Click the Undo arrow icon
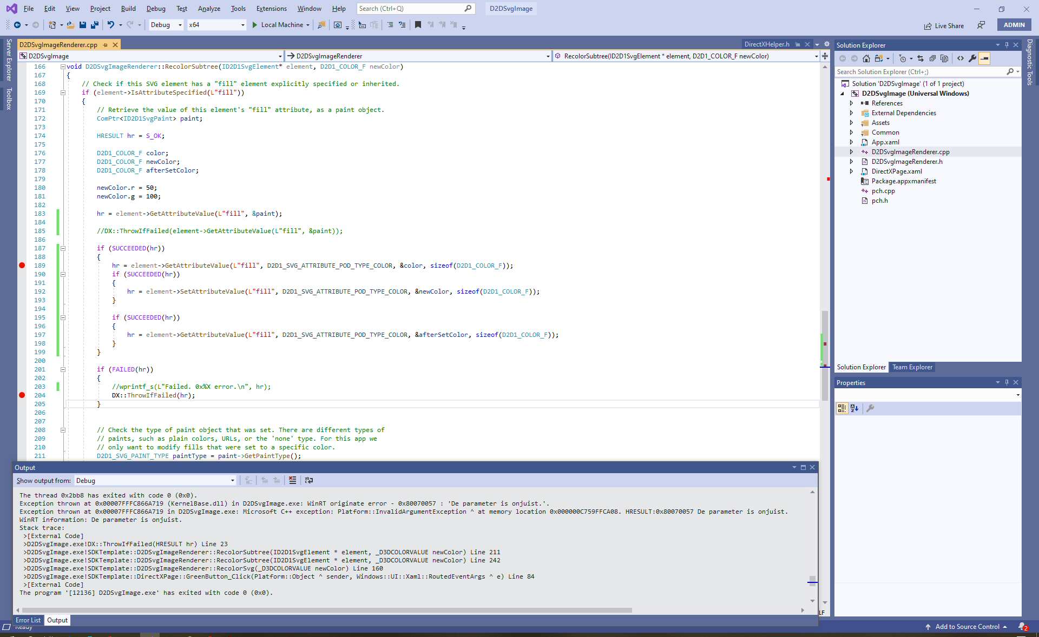Viewport: 1039px width, 637px height. 111,25
